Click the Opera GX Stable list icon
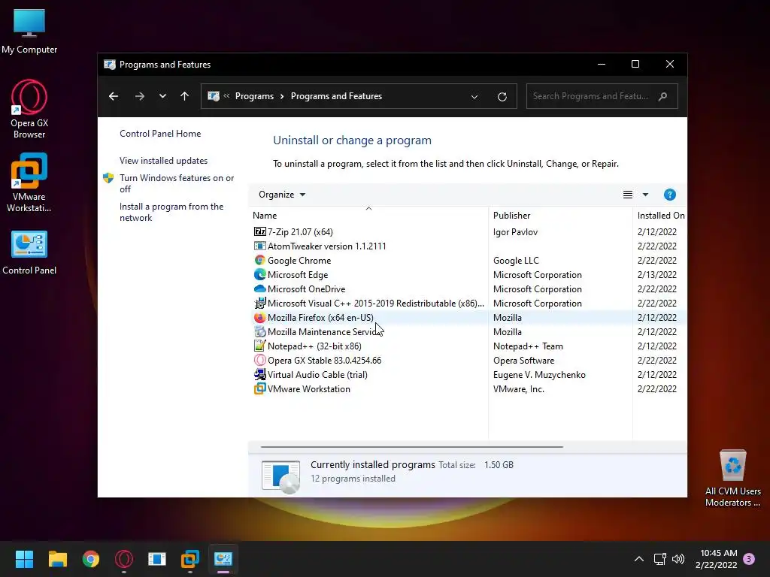Image resolution: width=770 pixels, height=577 pixels. click(259, 360)
